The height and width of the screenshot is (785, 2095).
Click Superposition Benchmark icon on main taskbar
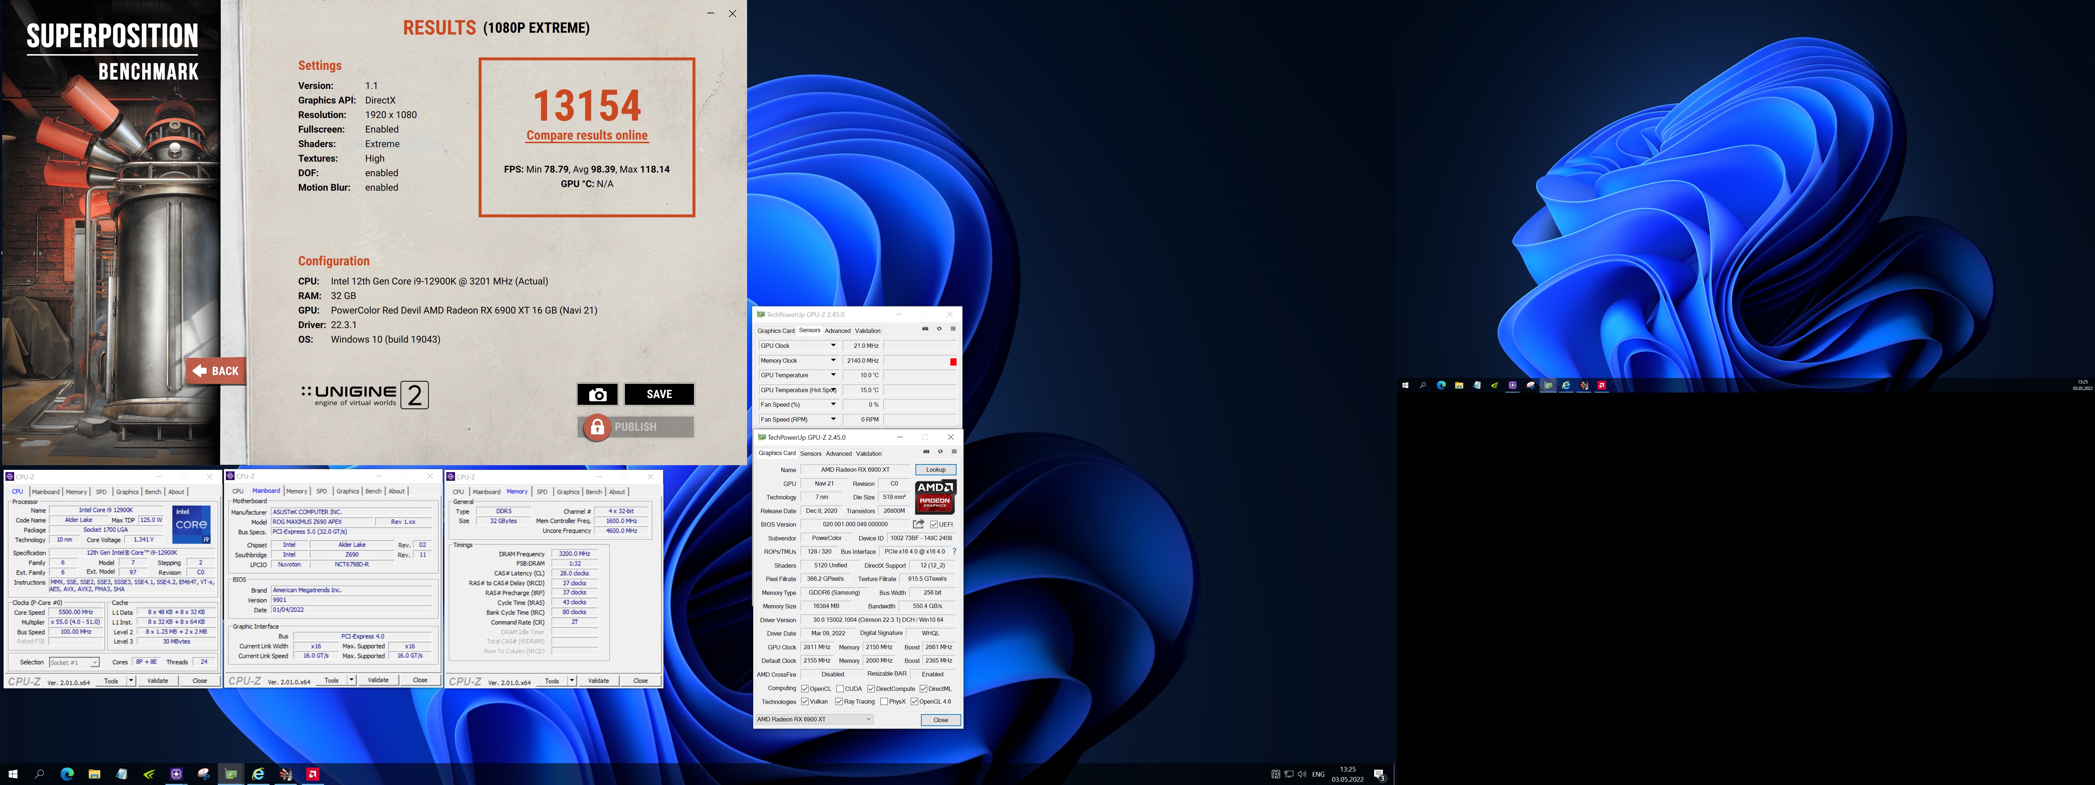[x=286, y=774]
